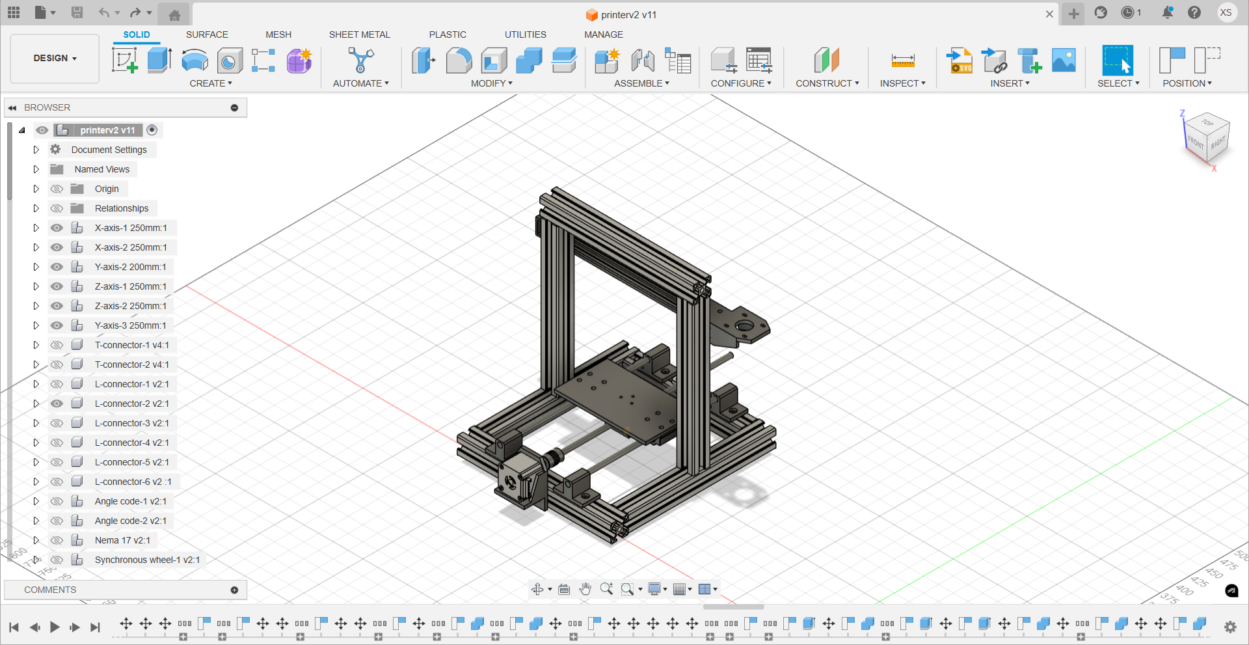Click the Save icon
1249x645 pixels.
click(x=77, y=12)
